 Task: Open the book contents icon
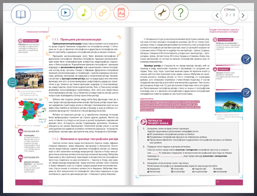pos(21,15)
